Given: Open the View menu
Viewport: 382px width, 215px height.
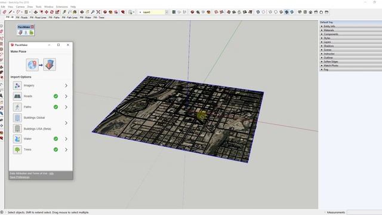Looking at the screenshot, I should pyautogui.click(x=11, y=7).
